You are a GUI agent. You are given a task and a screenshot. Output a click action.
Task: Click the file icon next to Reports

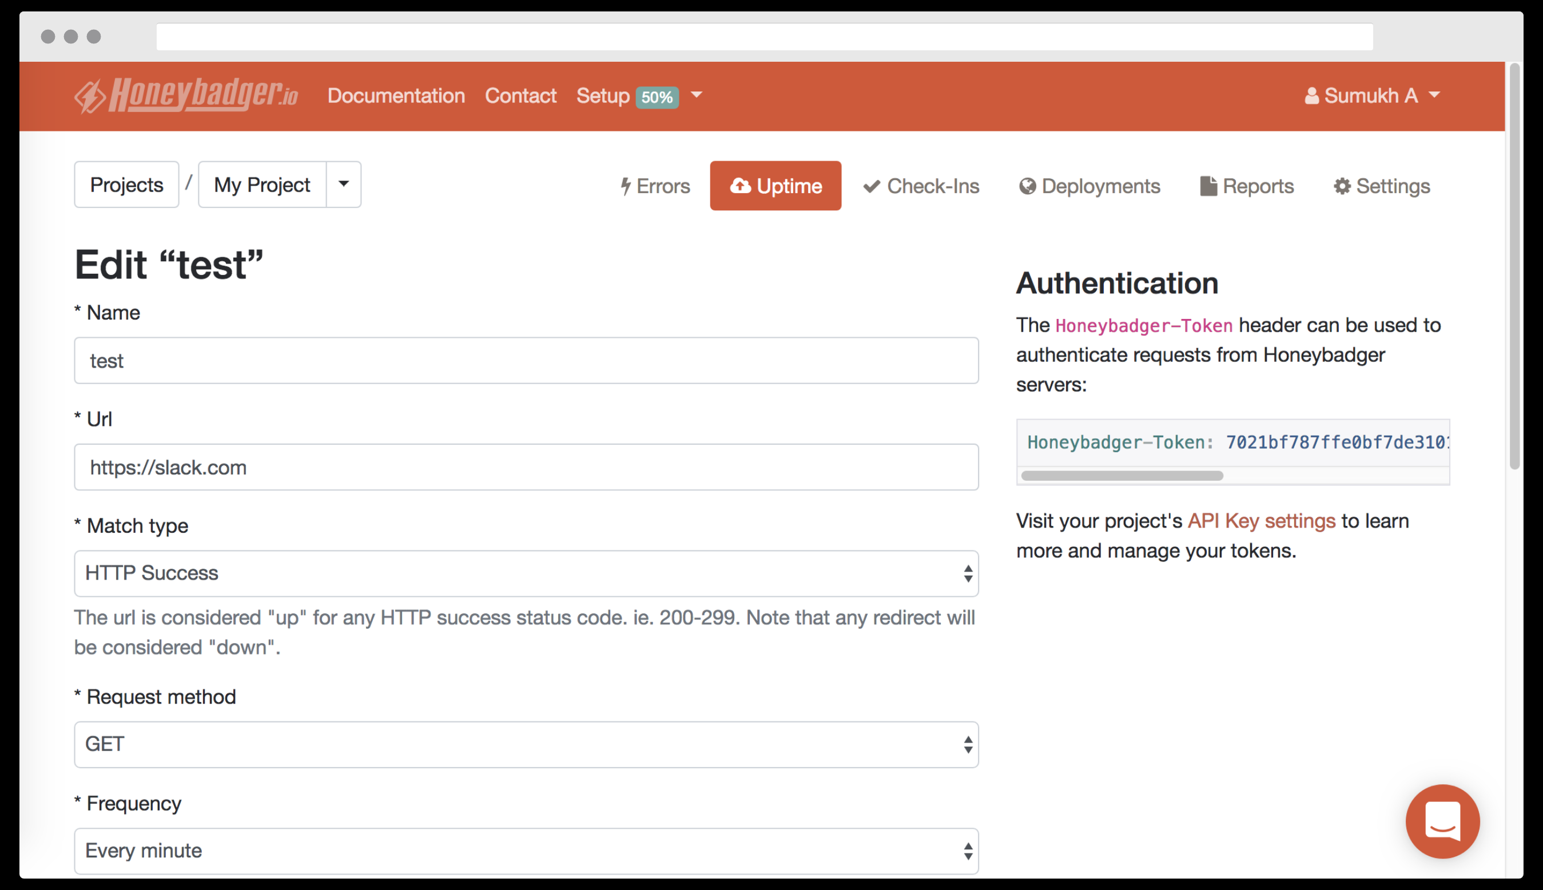1208,186
